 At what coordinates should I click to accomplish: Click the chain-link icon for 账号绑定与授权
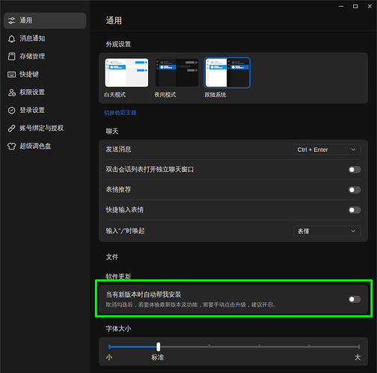(x=11, y=129)
